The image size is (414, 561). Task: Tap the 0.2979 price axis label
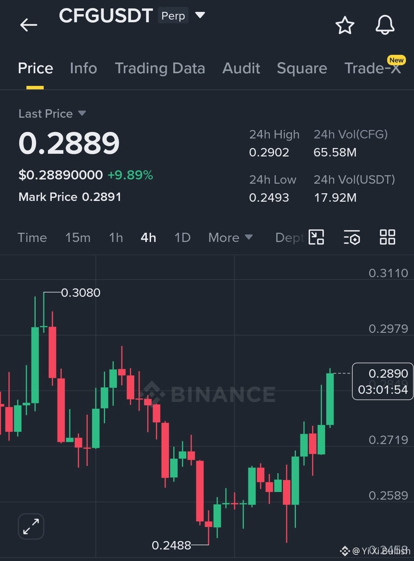pos(388,329)
